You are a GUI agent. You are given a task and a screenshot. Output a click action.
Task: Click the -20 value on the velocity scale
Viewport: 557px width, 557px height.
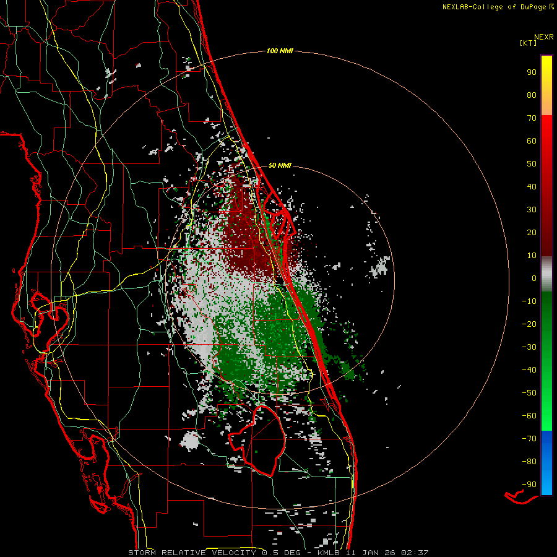coord(529,324)
